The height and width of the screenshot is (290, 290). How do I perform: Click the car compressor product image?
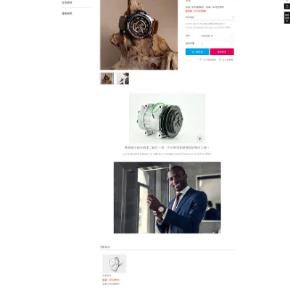tap(167, 119)
